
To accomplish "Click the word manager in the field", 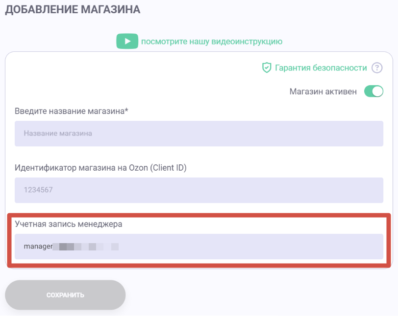I will click(38, 247).
